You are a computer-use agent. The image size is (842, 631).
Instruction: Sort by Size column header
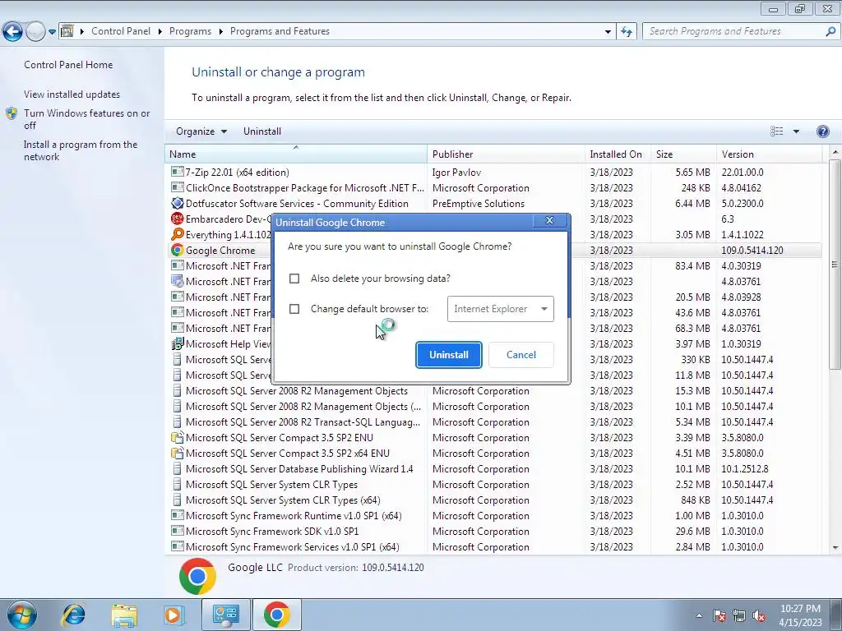[x=683, y=154]
